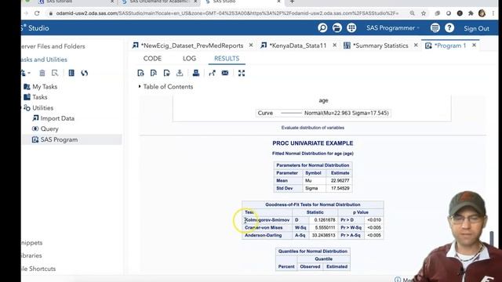Open the Tasks and Utilities section

click(44, 60)
